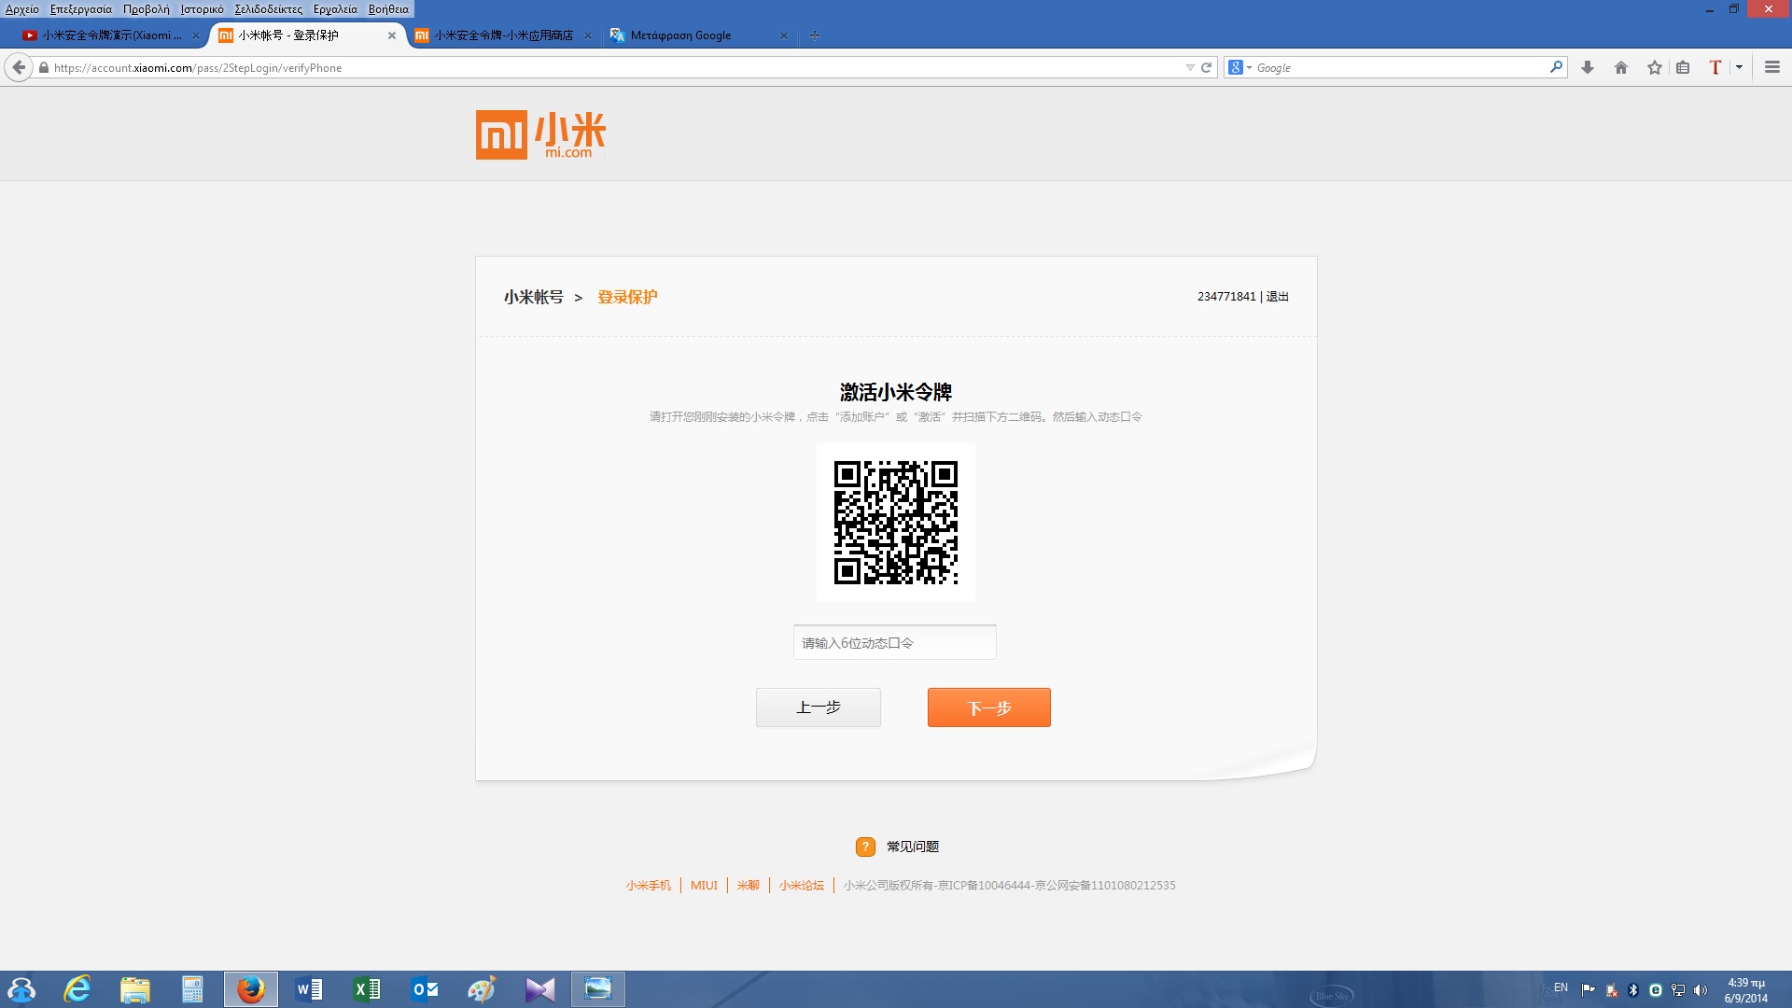Click the search magnifier icon in the Google box

click(x=1556, y=67)
